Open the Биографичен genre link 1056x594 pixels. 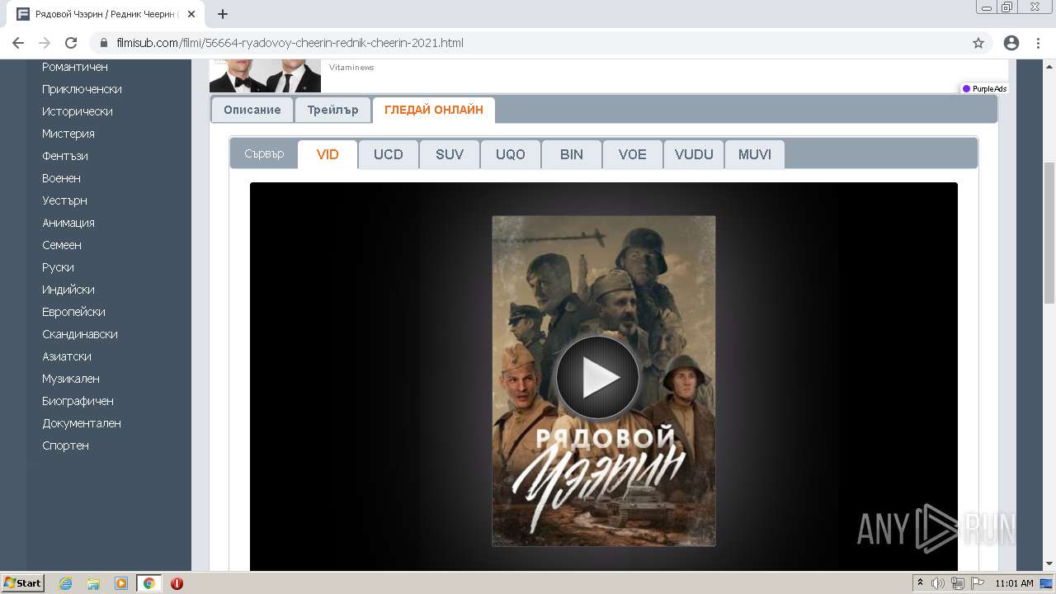pos(78,401)
